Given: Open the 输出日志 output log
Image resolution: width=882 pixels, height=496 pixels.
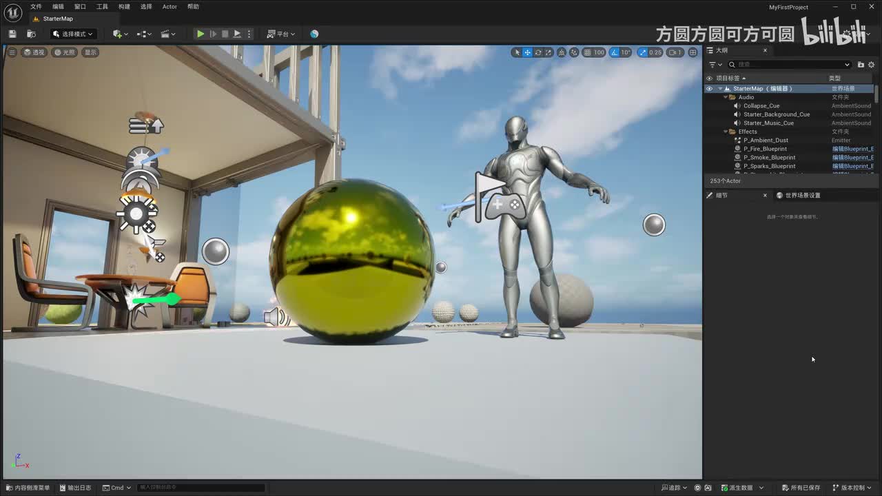Looking at the screenshot, I should (75, 488).
